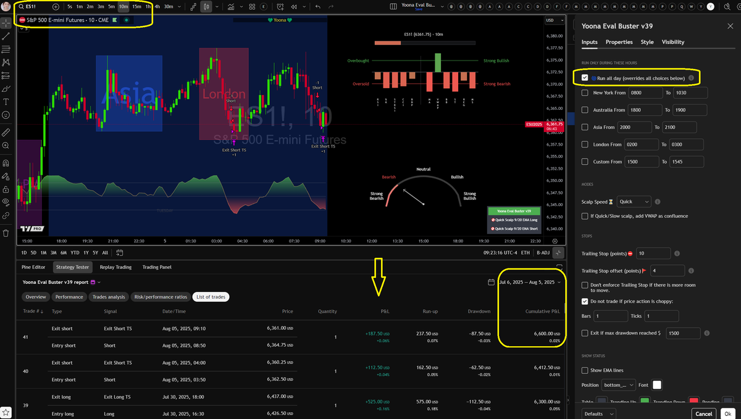Open chart settings gear below price axis
Viewport: 741px width, 419px height.
point(555,241)
